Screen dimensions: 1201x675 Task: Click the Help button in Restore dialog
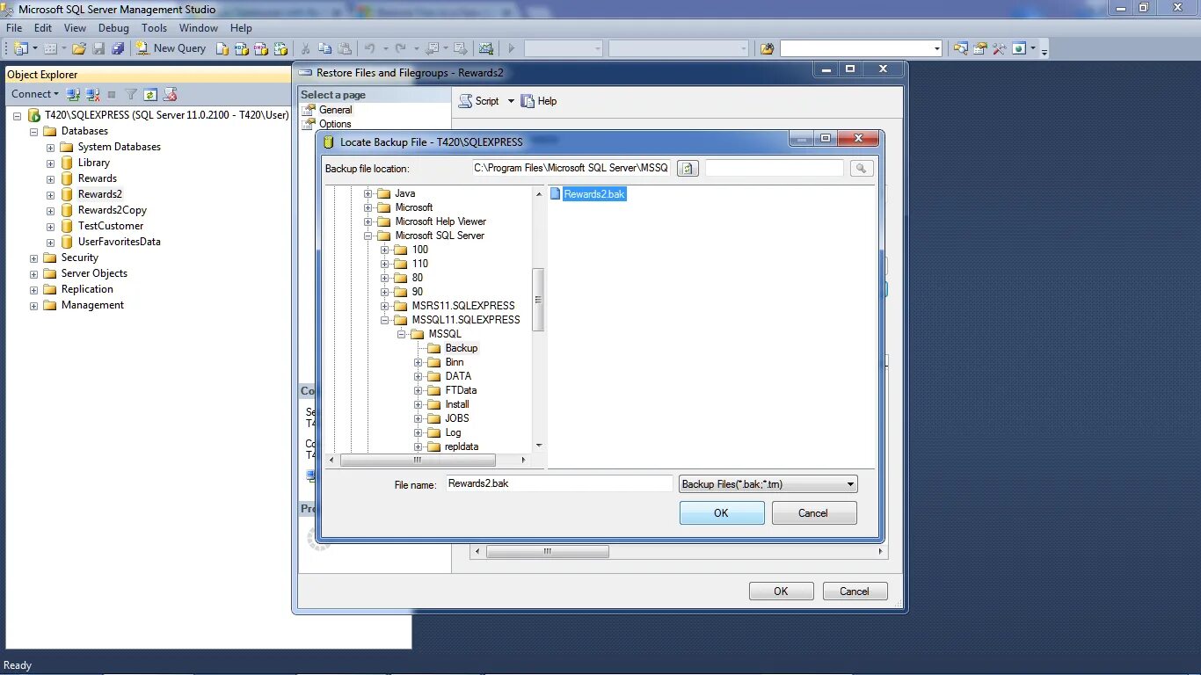click(539, 101)
